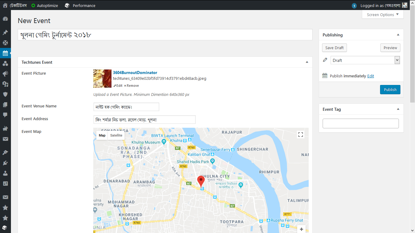Click the cube icon at the sidebar bottom
415x233 pixels.
pyautogui.click(x=5, y=228)
